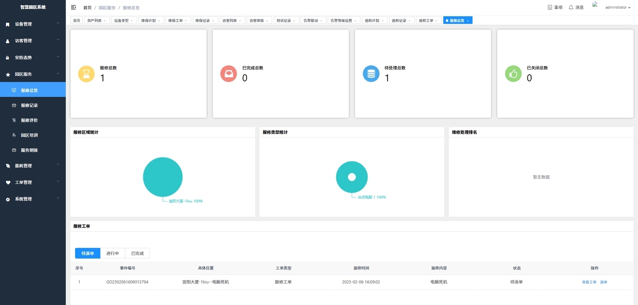Screen dimensions: 638x305
Task: Close the active 报修总览 tab
Action: click(468, 21)
